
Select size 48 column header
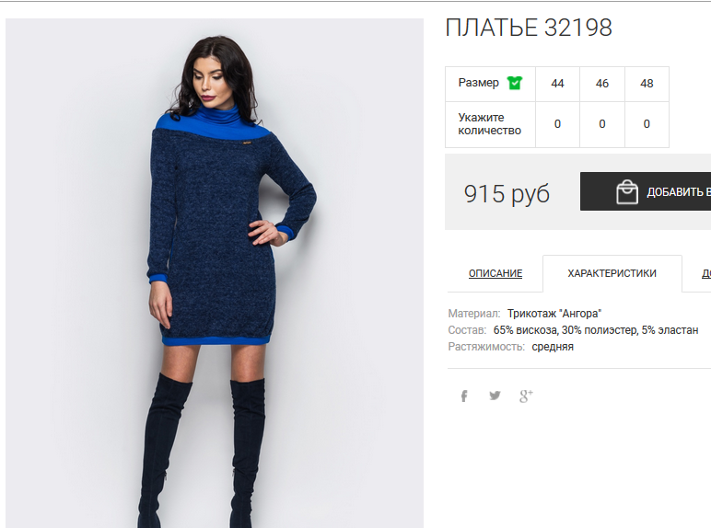[647, 84]
